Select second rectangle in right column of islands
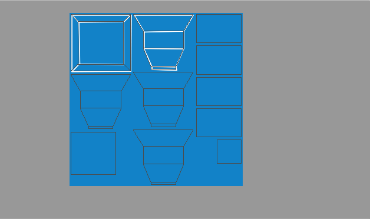The image size is (370, 219). point(219,60)
